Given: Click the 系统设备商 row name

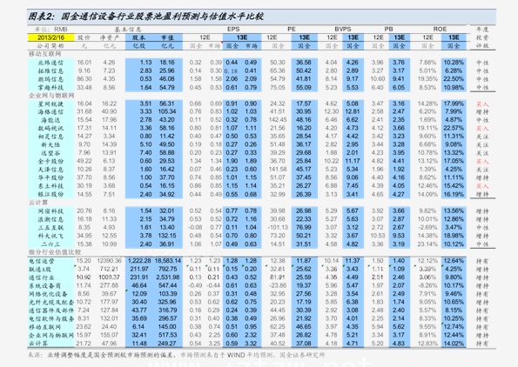Looking at the screenshot, I should click(44, 285).
